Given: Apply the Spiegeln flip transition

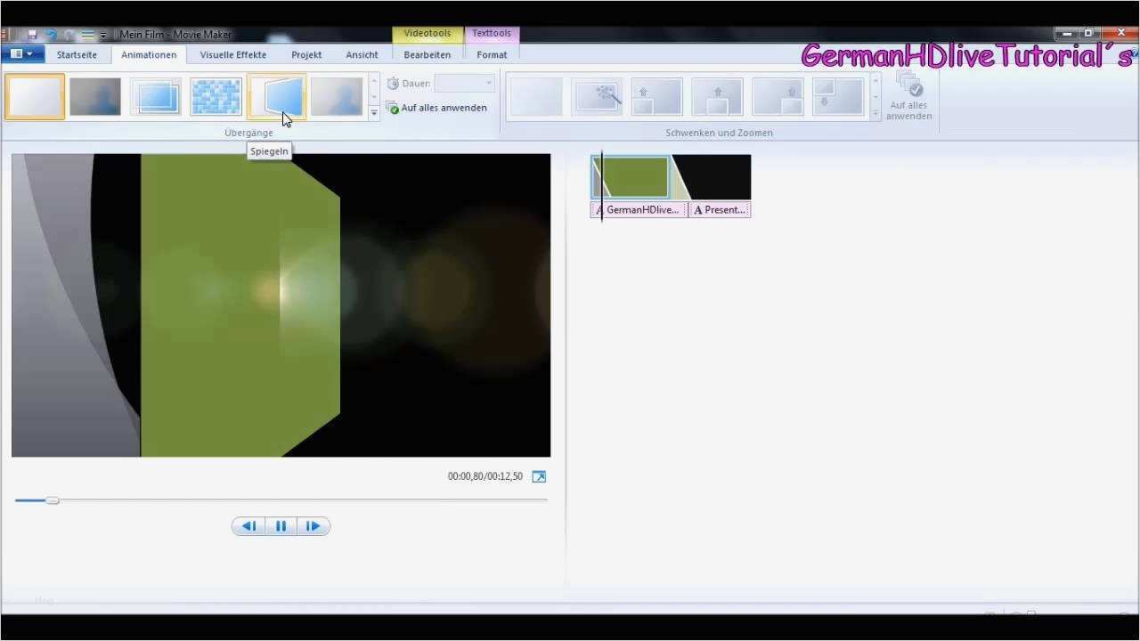Looking at the screenshot, I should pos(277,96).
